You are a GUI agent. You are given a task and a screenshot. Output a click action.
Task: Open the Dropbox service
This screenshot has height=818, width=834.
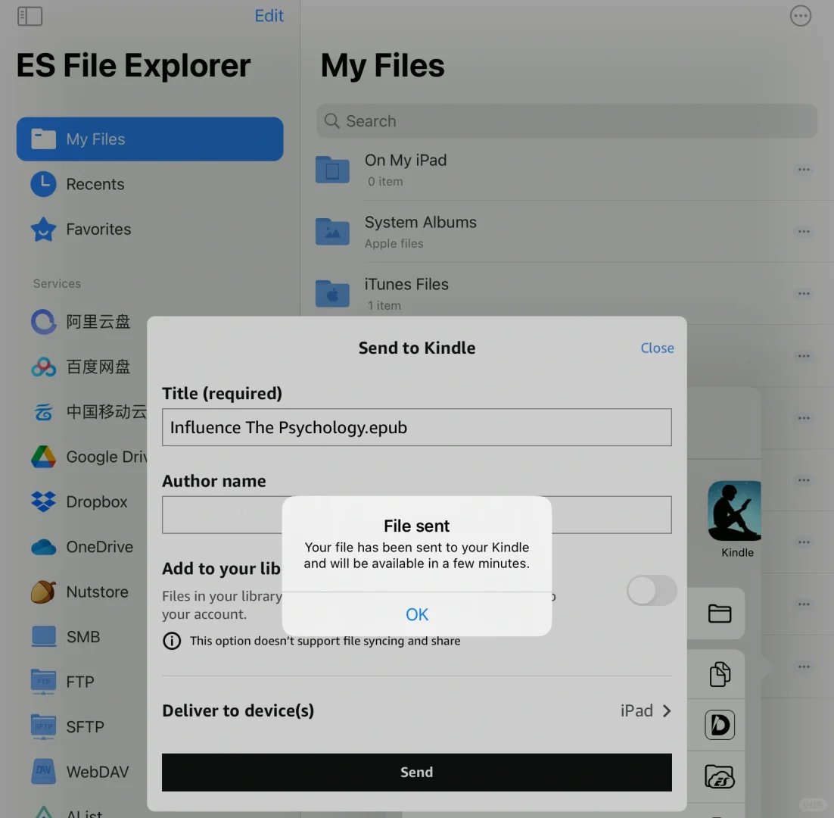point(79,502)
